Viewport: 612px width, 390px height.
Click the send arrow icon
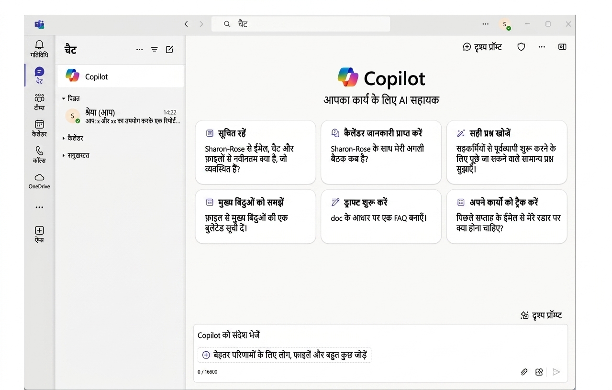(556, 372)
